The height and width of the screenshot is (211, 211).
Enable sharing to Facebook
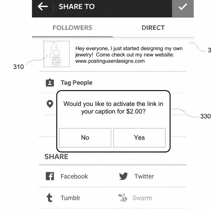pos(74,176)
